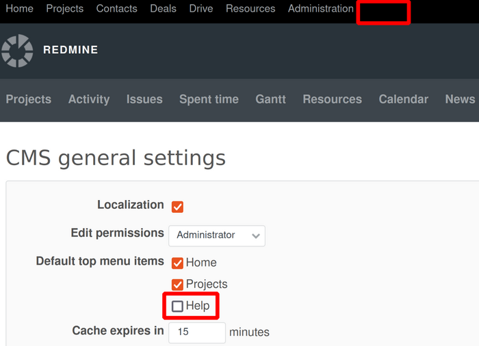
Task: Select Resources in the top black bar
Action: pos(250,9)
